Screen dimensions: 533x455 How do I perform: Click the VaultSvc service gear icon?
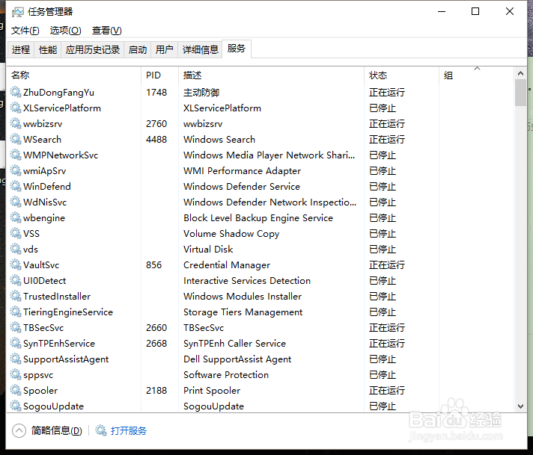15,264
